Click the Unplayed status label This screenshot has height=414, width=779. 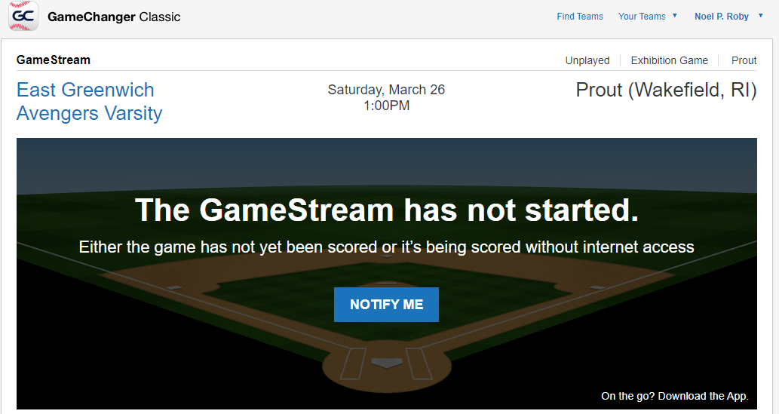pos(587,60)
